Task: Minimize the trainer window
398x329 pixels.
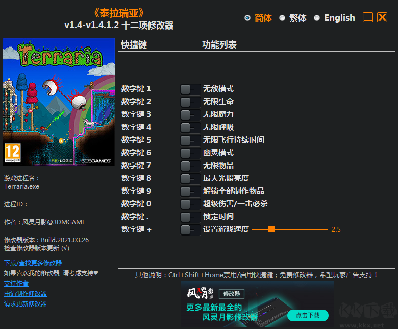Action: [368, 18]
